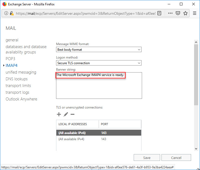Open Outlook Anywhere settings

point(22,99)
